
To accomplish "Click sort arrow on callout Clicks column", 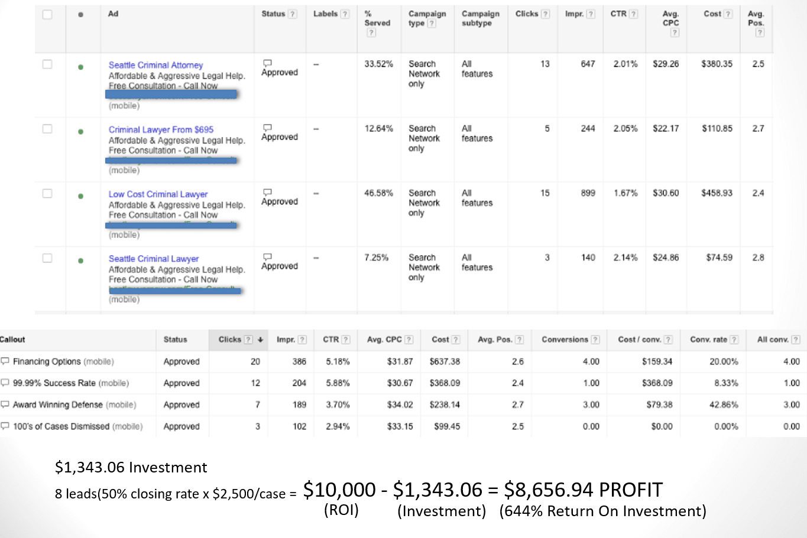I will (260, 340).
